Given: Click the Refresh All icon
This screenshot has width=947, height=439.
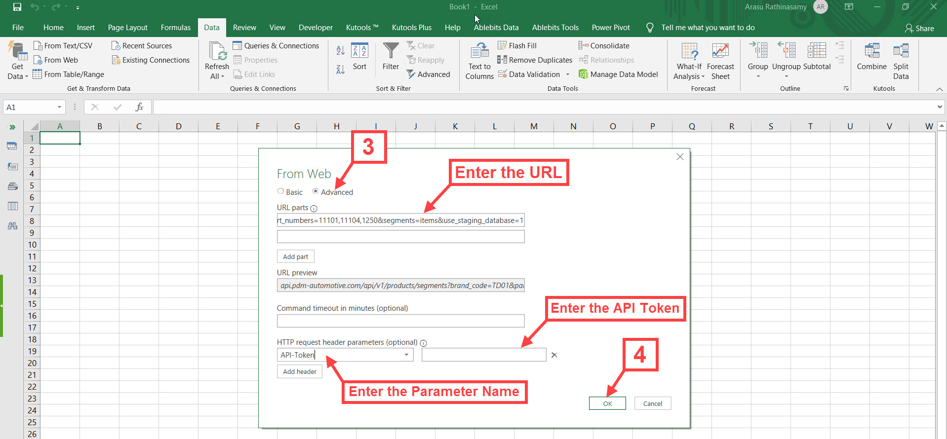Looking at the screenshot, I should tap(217, 52).
